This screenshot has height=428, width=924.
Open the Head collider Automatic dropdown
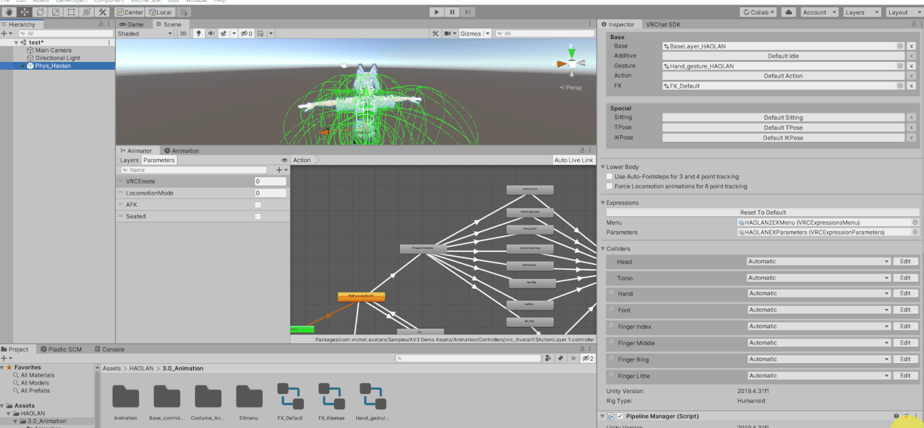pyautogui.click(x=818, y=261)
